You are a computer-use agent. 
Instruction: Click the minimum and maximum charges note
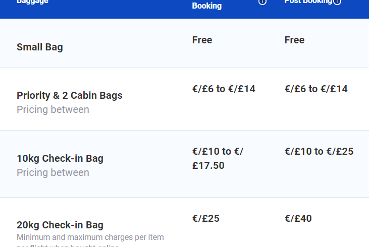pyautogui.click(x=90, y=240)
